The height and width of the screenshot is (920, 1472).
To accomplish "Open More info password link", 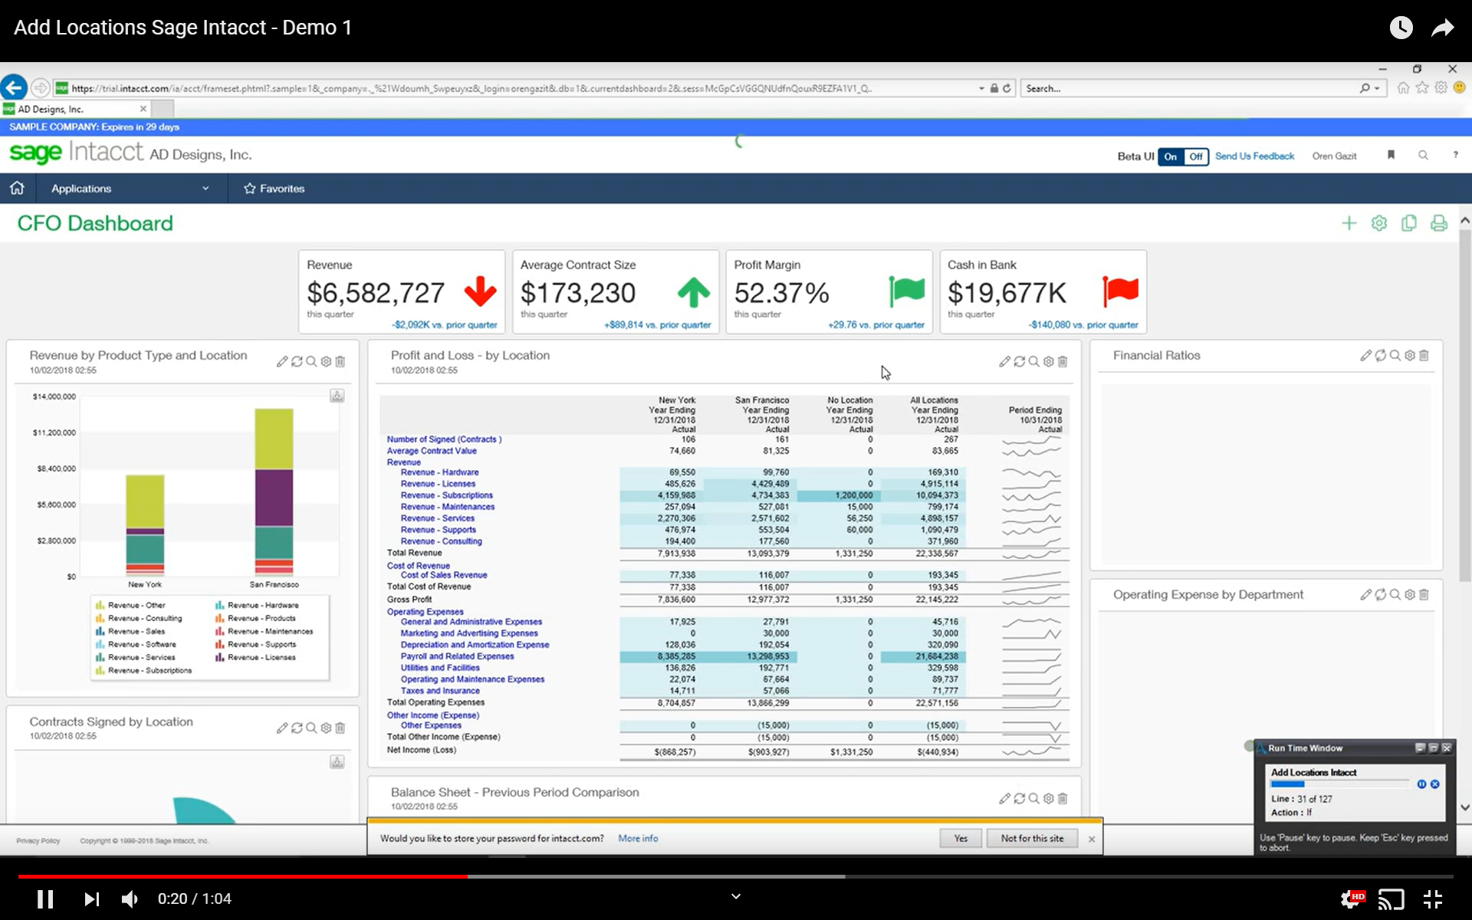I will 638,839.
